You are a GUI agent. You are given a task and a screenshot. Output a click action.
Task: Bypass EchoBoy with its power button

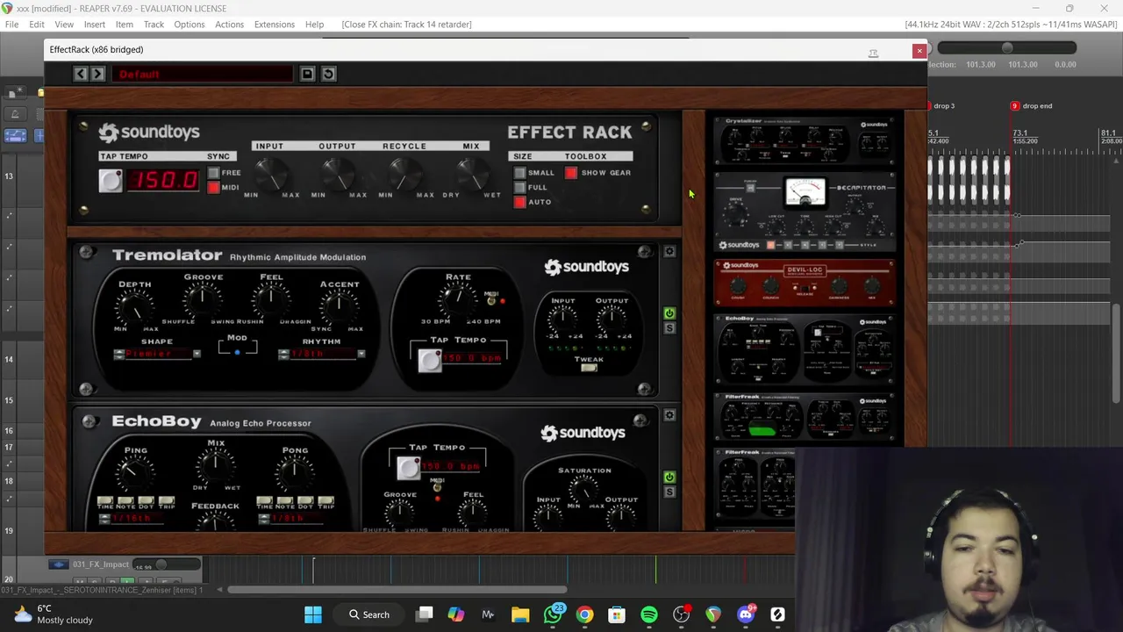pyautogui.click(x=669, y=477)
